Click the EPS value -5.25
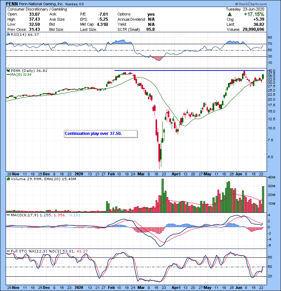This screenshot has height=291, width=281. [x=103, y=19]
